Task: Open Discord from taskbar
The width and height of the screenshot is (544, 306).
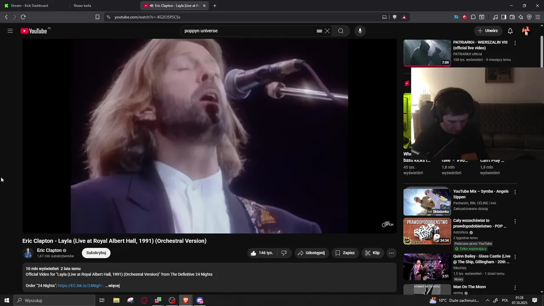Action: (200, 300)
